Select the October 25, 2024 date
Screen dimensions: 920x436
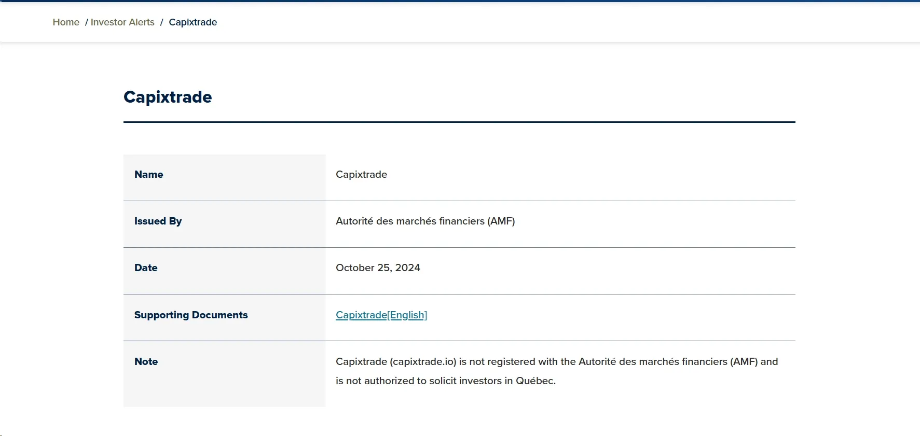click(x=378, y=268)
